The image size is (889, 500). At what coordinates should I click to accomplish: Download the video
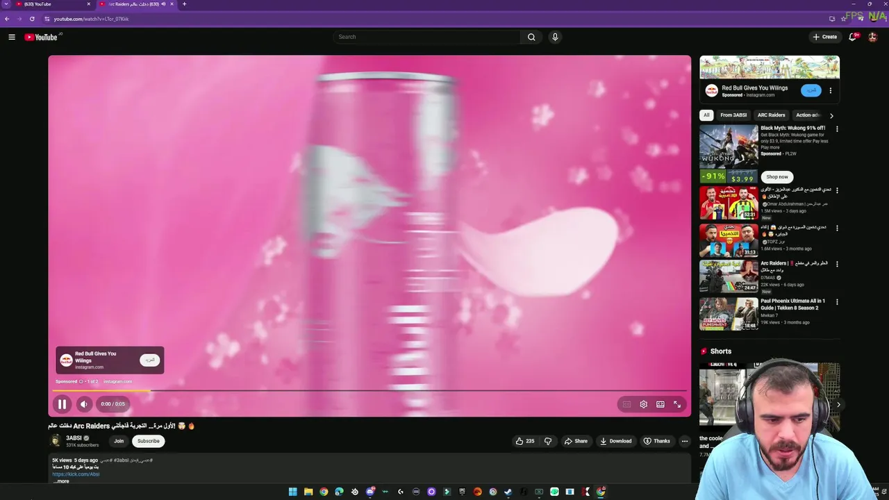coord(616,441)
